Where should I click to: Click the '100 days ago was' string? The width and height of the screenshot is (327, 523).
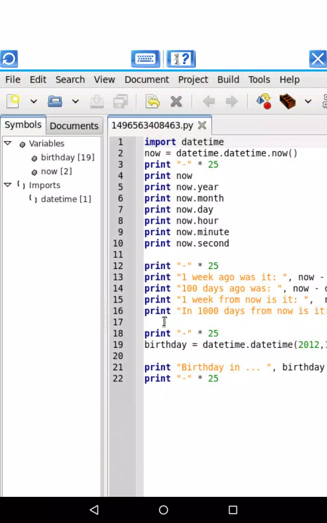[229, 288]
